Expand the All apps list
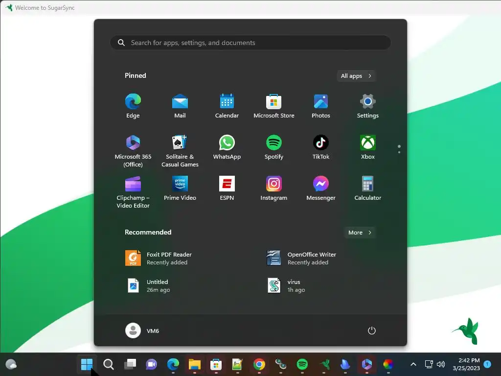501x376 pixels. pyautogui.click(x=356, y=76)
